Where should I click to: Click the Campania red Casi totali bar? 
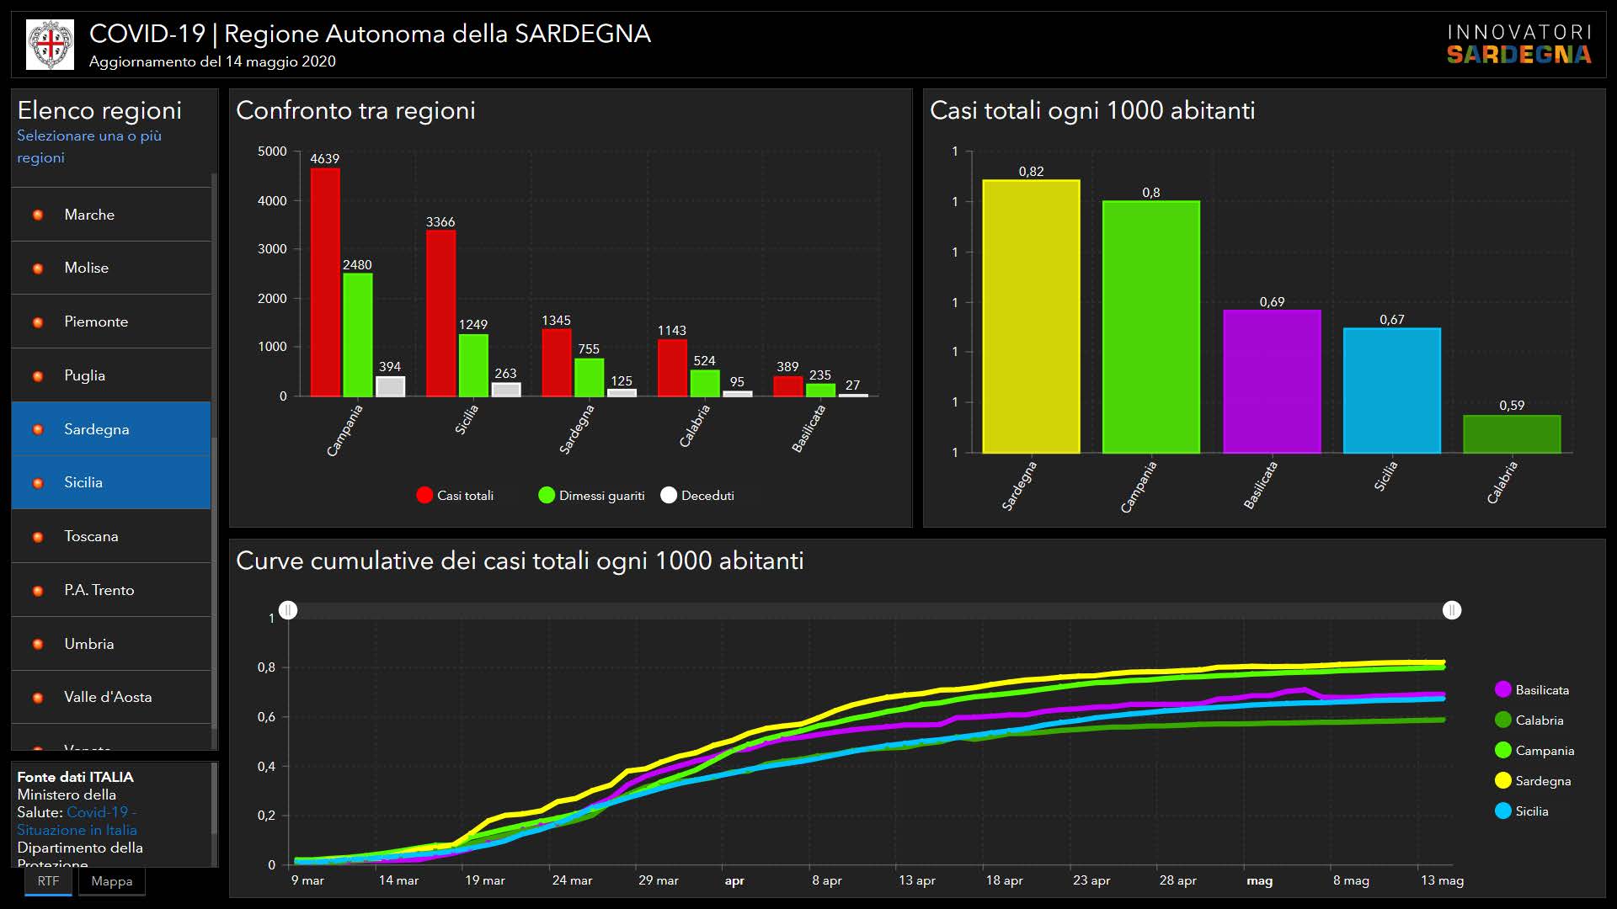(325, 282)
